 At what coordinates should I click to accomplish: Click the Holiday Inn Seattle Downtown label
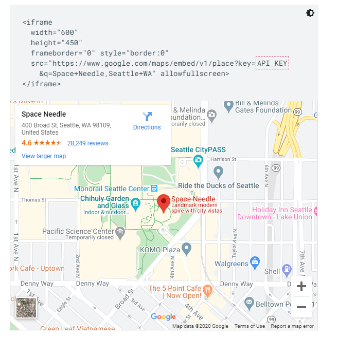tap(275, 213)
